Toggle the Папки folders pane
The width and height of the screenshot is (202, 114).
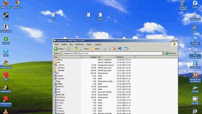click(95, 49)
